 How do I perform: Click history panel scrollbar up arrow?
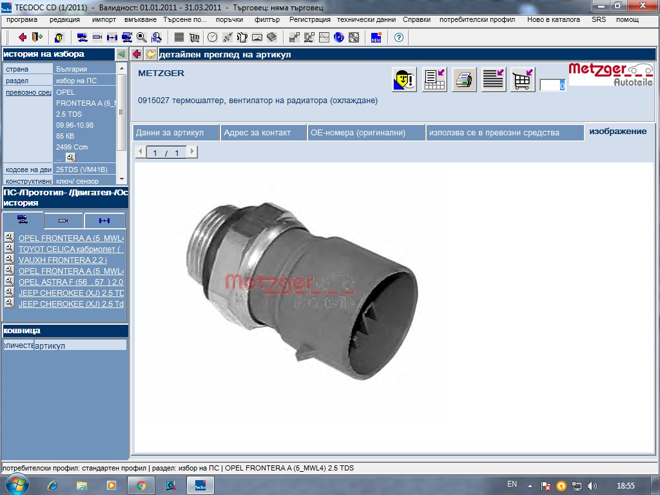(x=122, y=68)
